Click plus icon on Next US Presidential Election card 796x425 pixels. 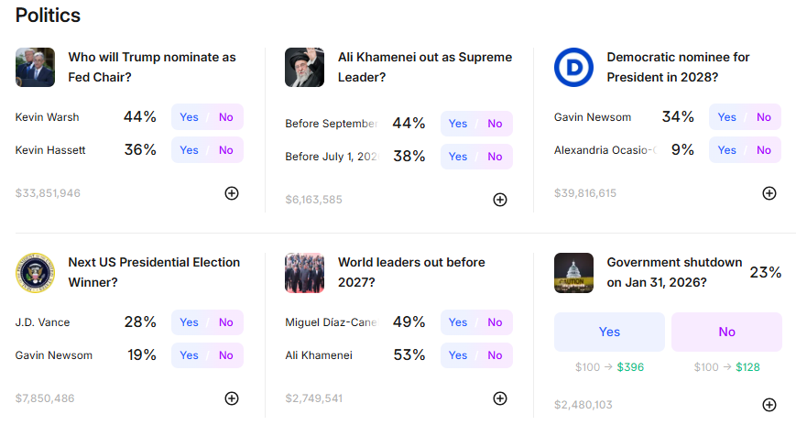232,398
